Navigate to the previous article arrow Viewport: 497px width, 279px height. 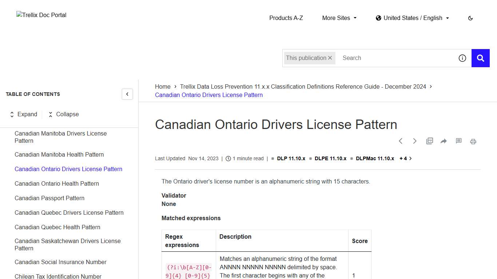(x=401, y=141)
